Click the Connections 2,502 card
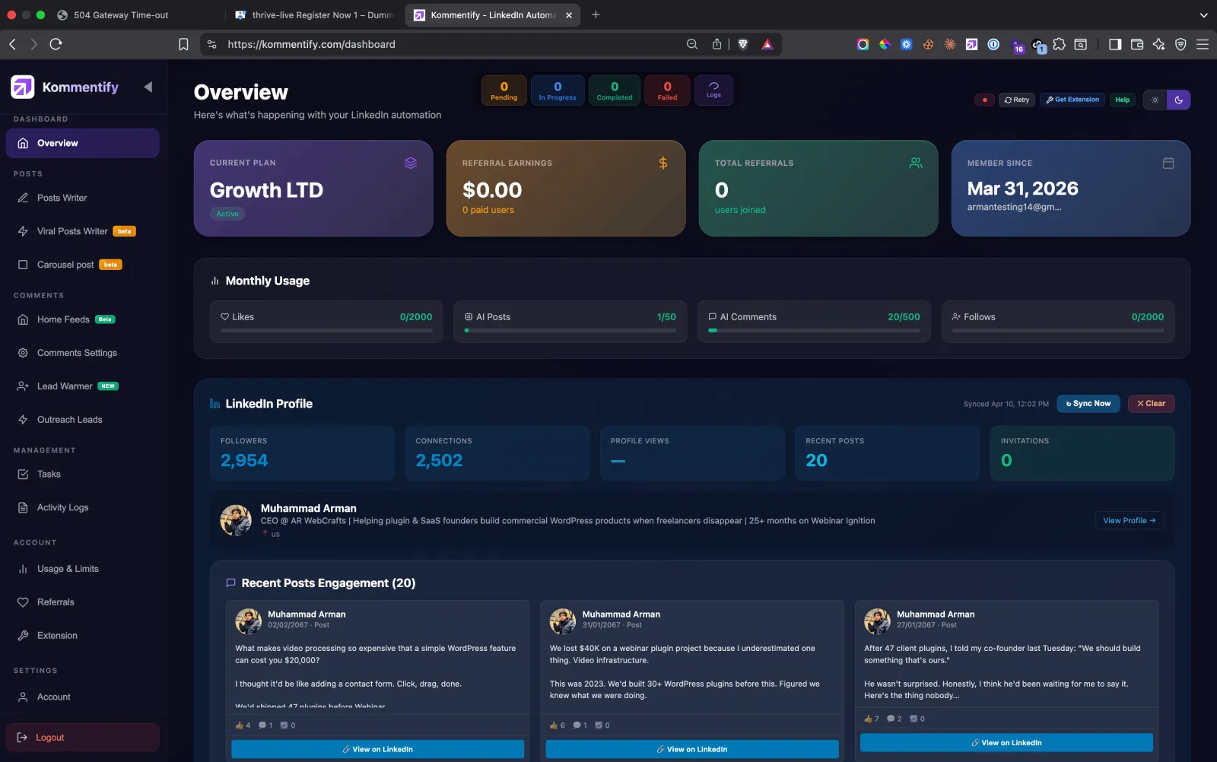Viewport: 1217px width, 762px height. pyautogui.click(x=497, y=452)
